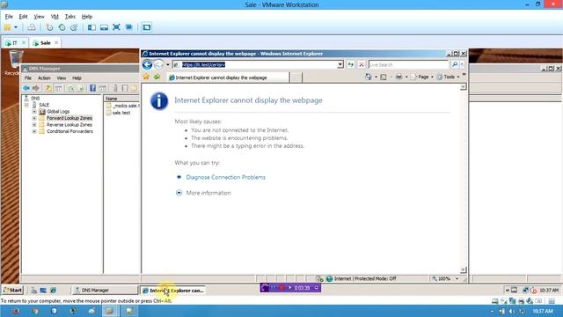This screenshot has height=317, width=563.
Task: Click the IE Back arrow button
Action: pos(147,64)
